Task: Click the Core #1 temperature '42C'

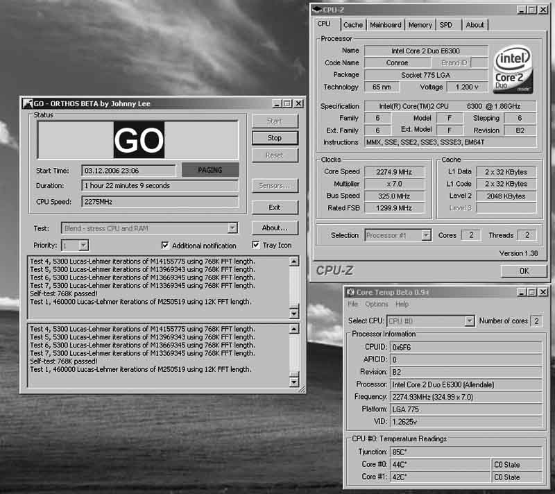Action: pos(441,477)
